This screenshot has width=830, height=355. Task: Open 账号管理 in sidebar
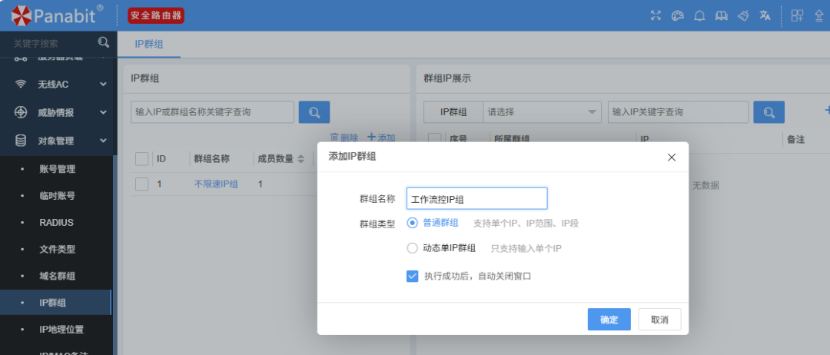coord(57,169)
